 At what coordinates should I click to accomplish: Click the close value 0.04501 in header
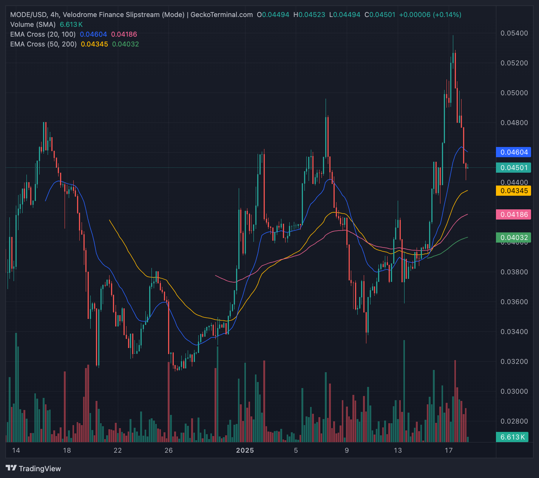point(383,15)
